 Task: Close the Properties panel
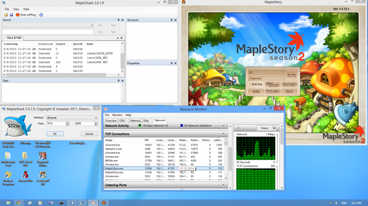pyautogui.click(x=175, y=63)
